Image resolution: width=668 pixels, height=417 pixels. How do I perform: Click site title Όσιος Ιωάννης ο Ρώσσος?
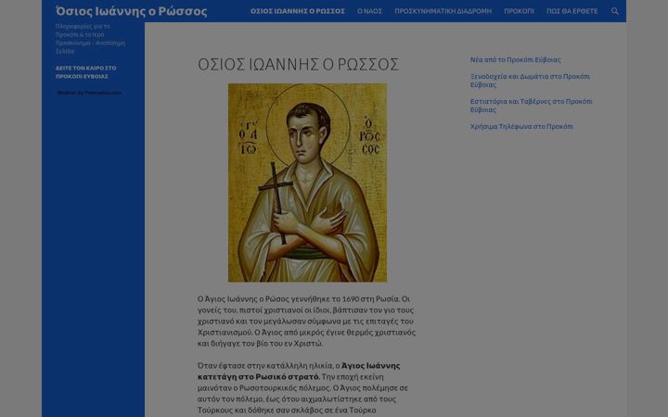pos(131,11)
